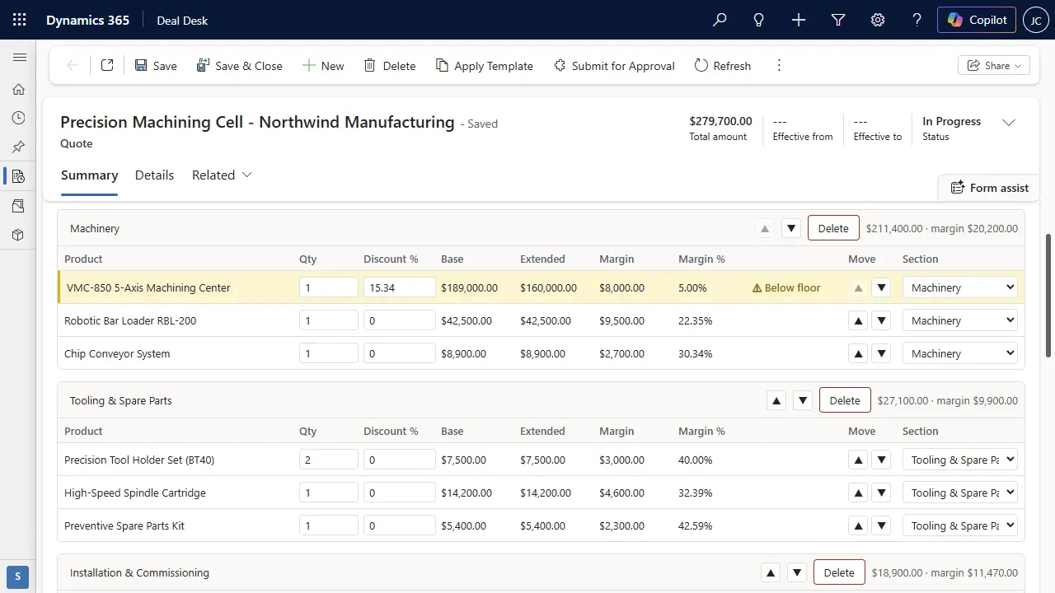
Task: Go back with the back arrow
Action: click(x=73, y=65)
